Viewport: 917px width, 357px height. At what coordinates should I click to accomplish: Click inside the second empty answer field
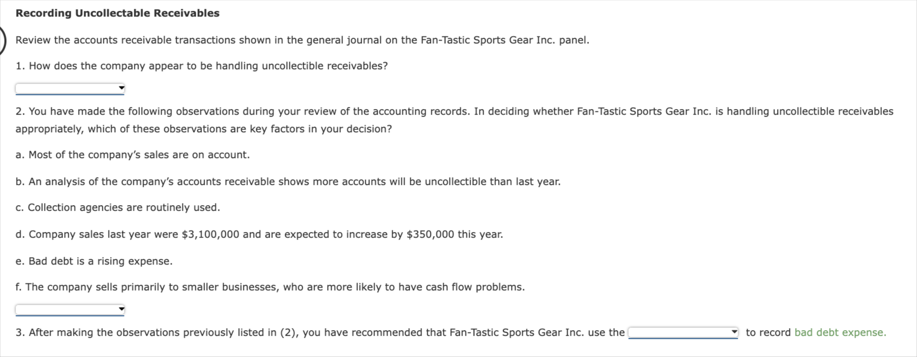[62, 309]
